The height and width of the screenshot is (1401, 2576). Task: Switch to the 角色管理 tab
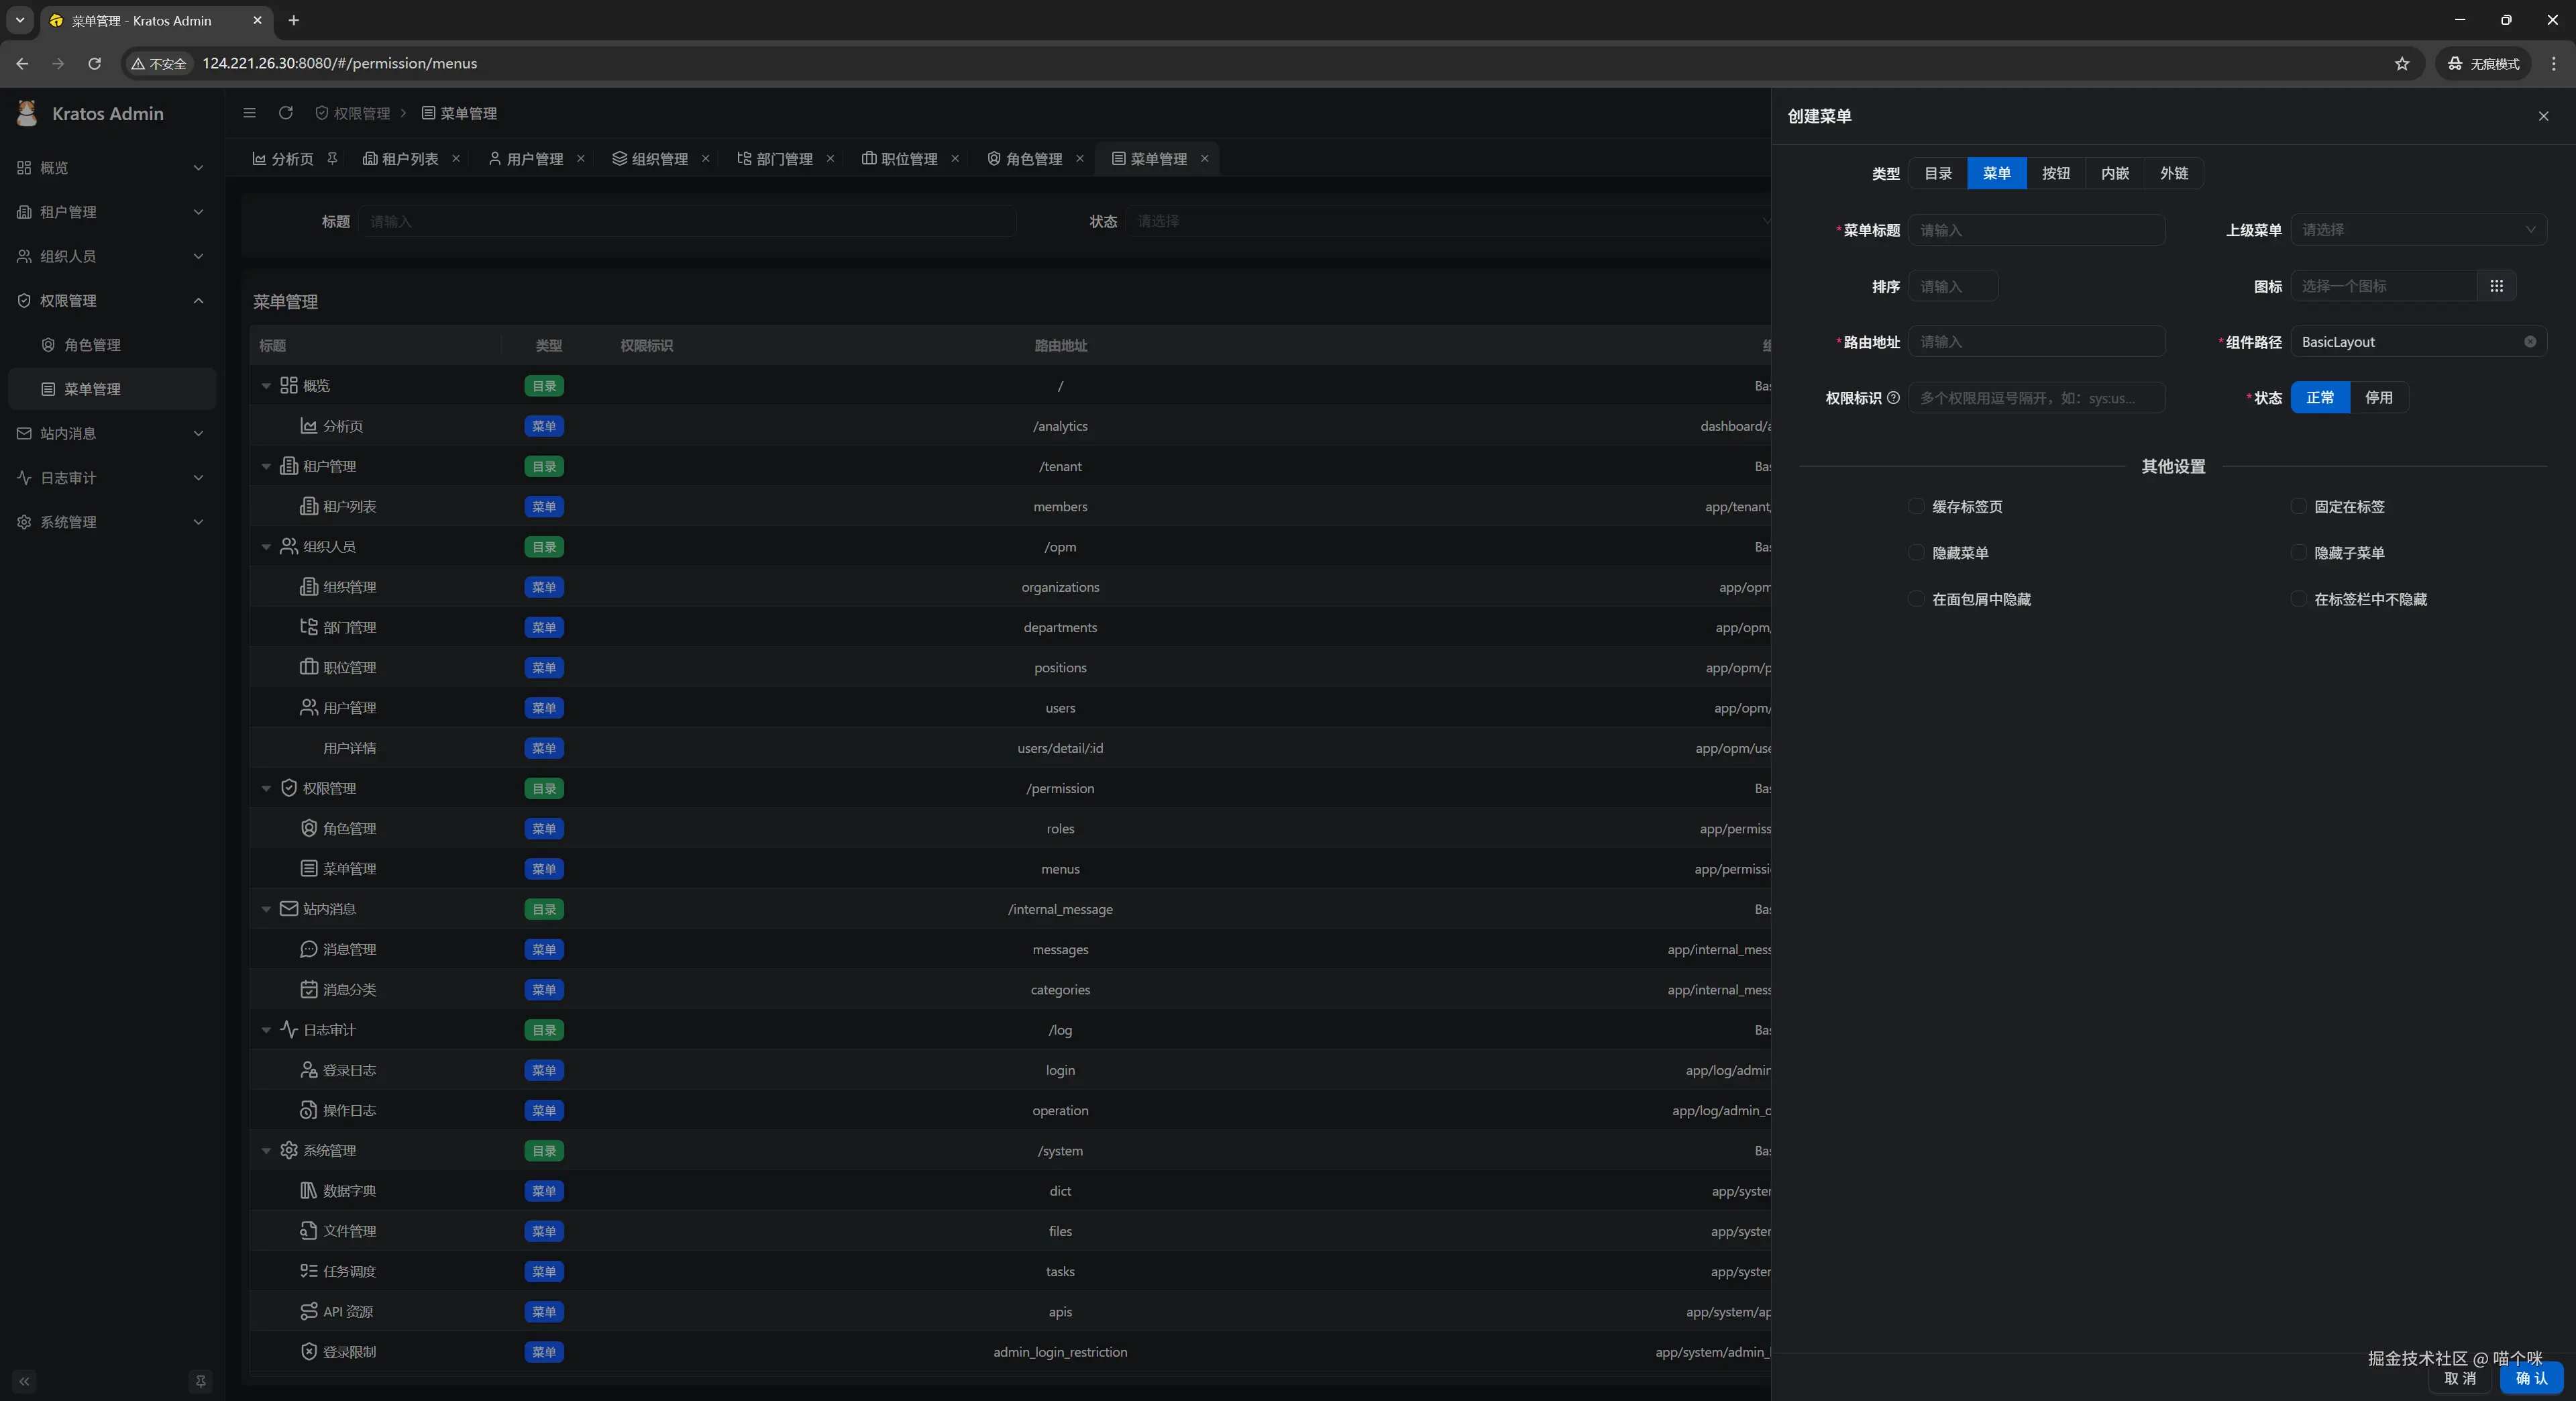coord(1033,159)
